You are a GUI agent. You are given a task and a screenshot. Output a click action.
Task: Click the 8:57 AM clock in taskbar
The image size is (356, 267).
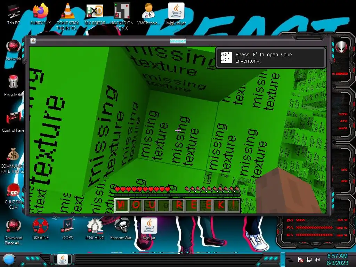tap(337, 256)
